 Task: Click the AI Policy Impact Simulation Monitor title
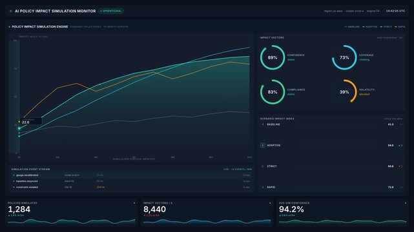pyautogui.click(x=55, y=11)
